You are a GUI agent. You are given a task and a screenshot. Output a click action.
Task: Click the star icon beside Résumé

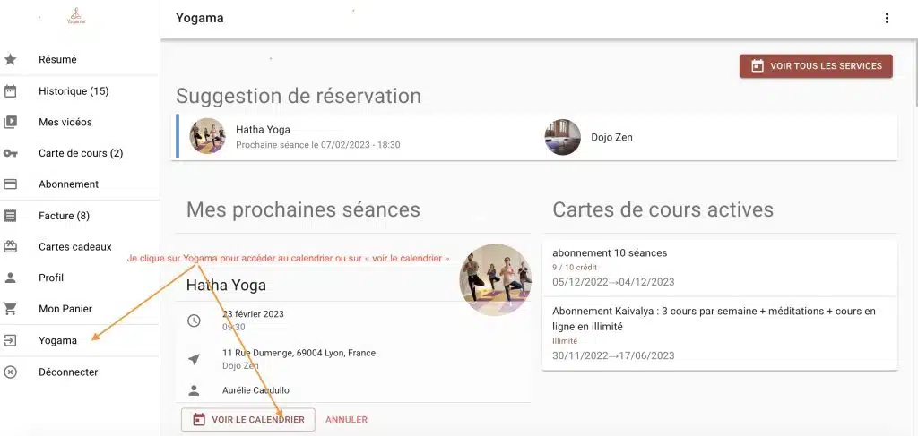click(10, 59)
